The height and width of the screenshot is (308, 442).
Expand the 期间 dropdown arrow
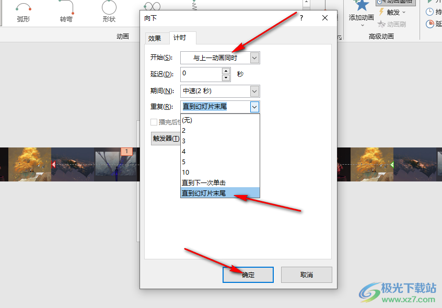254,91
